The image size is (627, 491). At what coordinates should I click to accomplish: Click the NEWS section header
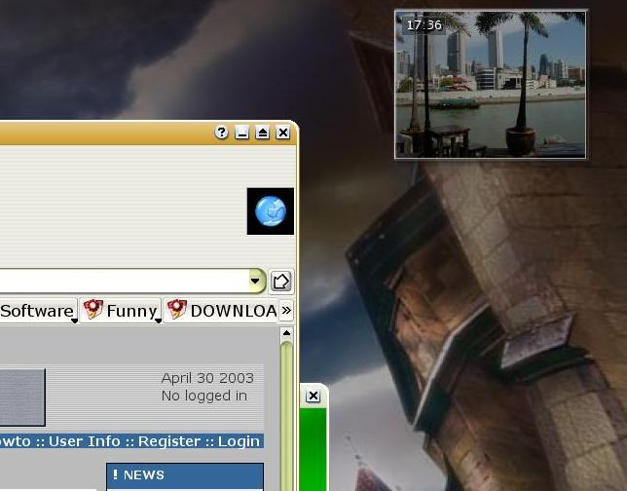[185, 475]
